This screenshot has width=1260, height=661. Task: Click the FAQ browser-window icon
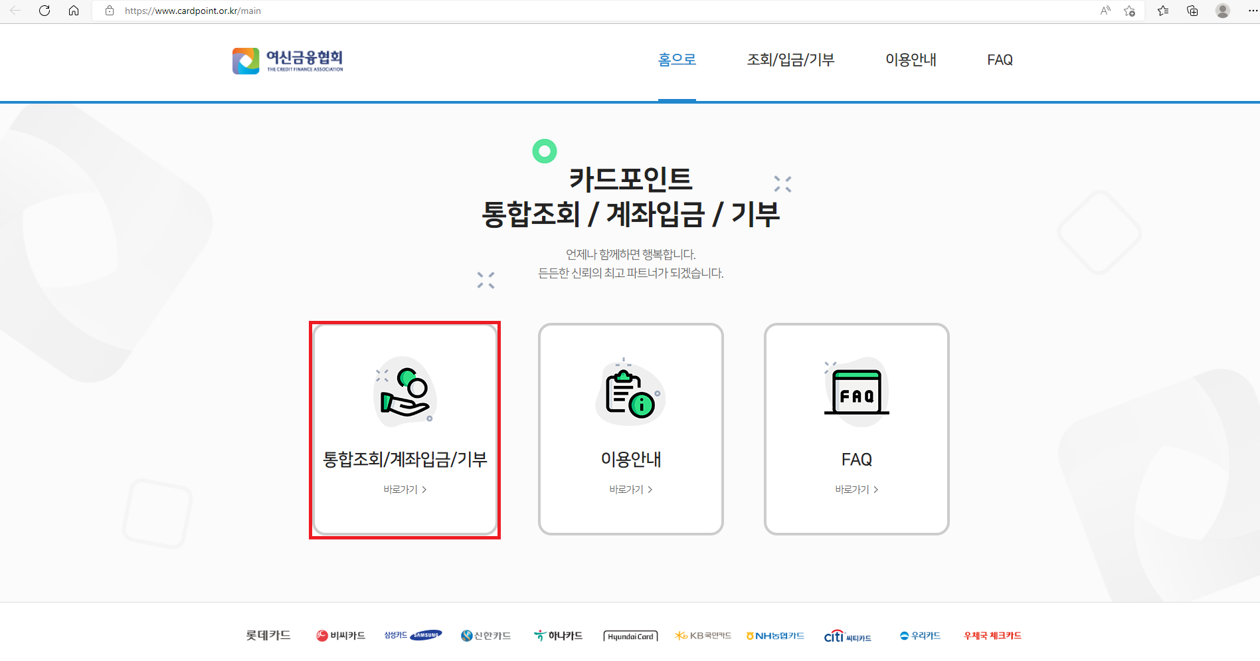coord(855,391)
